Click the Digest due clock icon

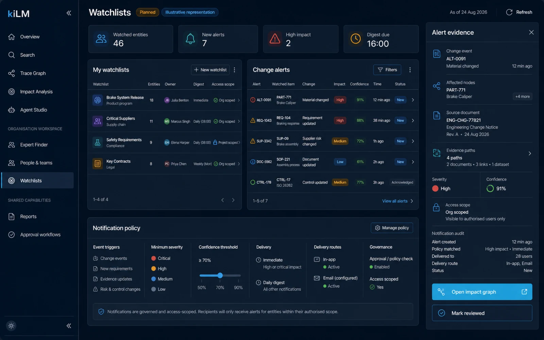click(356, 39)
